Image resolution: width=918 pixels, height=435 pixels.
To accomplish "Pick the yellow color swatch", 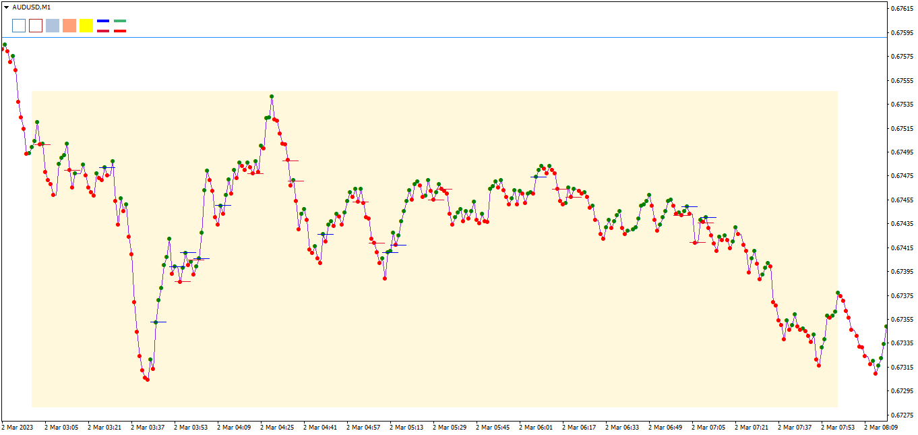I will tap(86, 26).
